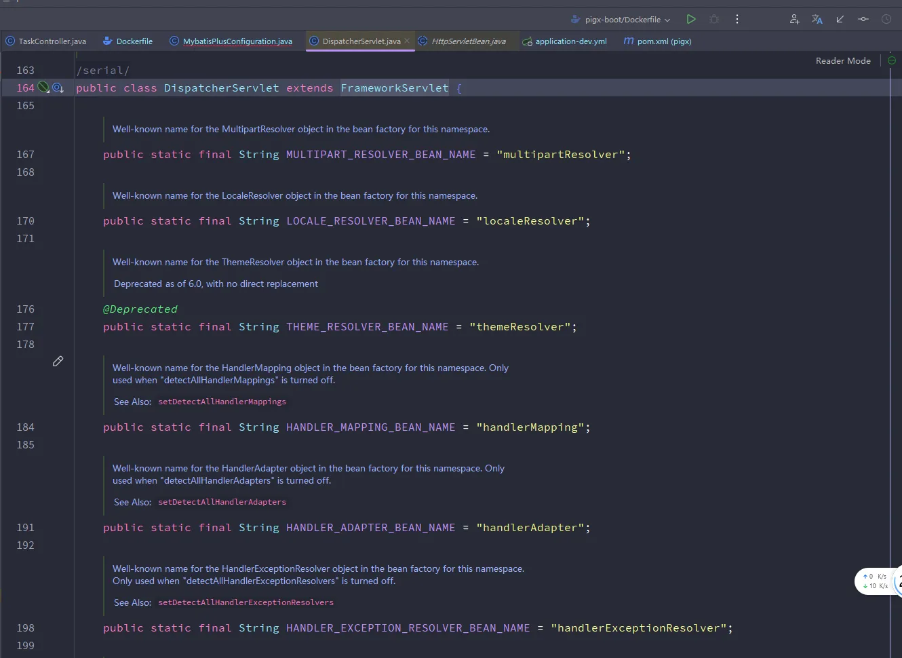Open the more actions three-dot menu

tap(737, 19)
